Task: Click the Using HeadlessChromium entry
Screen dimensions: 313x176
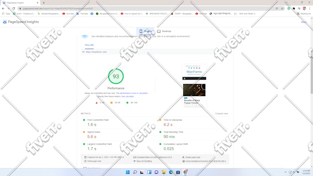Action: 204,161
